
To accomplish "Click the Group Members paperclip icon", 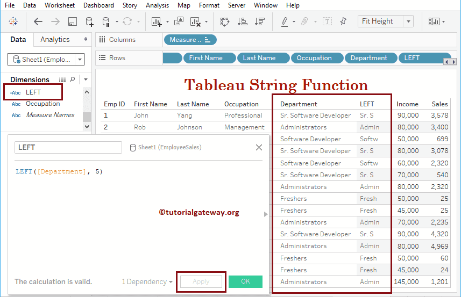I will [305, 21].
